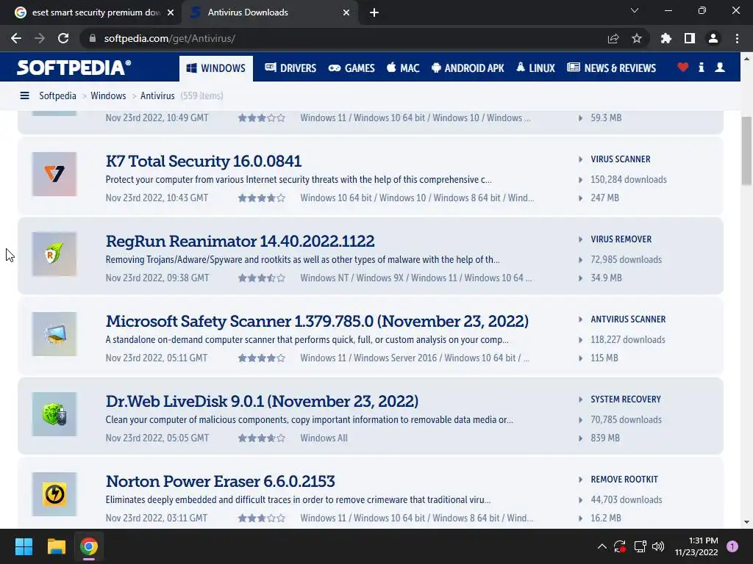
Task: Open the LINUX section
Action: point(535,68)
